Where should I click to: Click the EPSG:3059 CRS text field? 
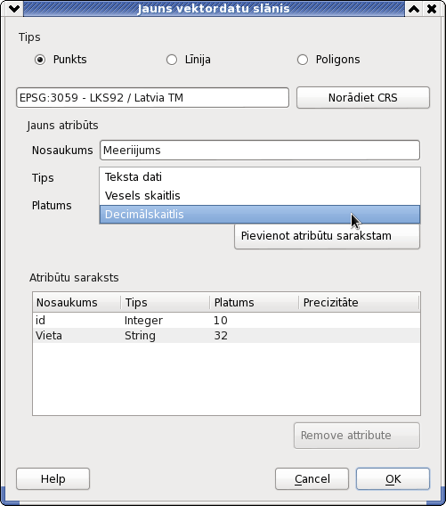[x=152, y=97]
